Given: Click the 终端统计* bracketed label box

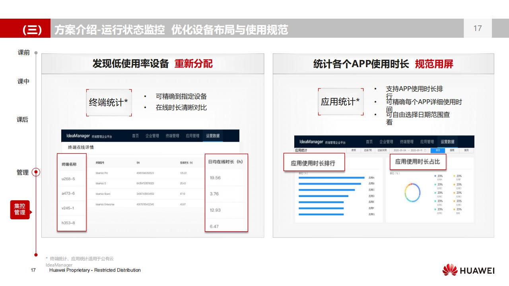Looking at the screenshot, I should coord(109,102).
